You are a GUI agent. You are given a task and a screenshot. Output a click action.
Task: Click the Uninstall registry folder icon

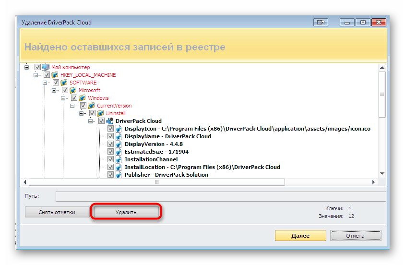[100, 113]
